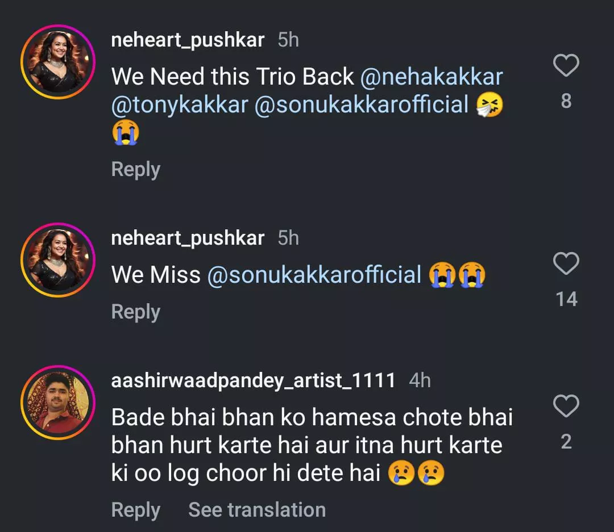View the 2 likes count on last comment

(x=566, y=442)
